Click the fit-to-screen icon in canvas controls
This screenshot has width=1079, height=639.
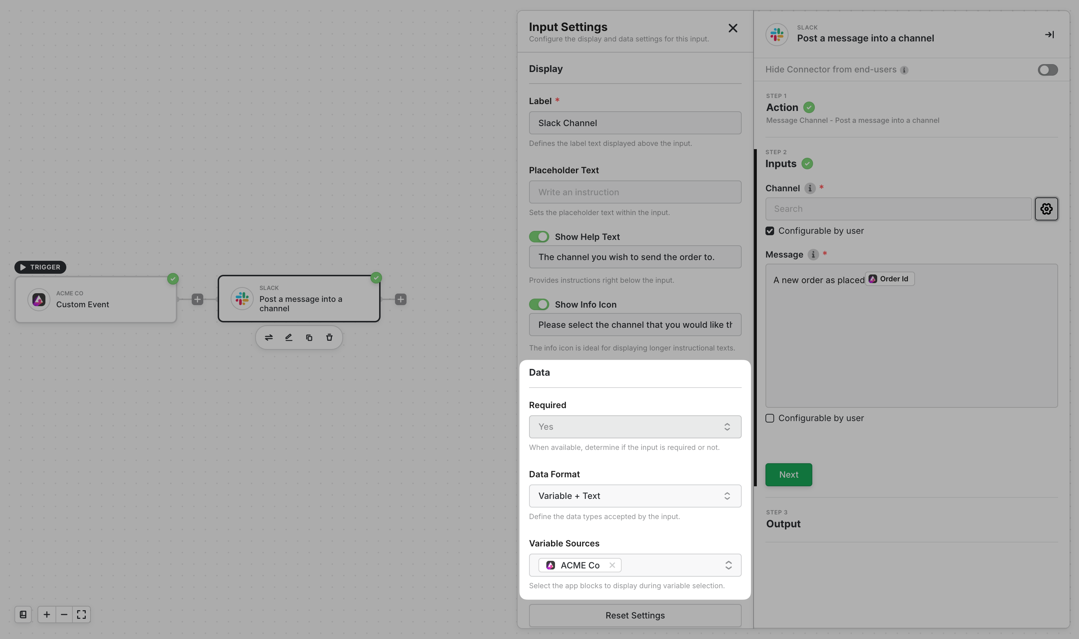pyautogui.click(x=81, y=615)
